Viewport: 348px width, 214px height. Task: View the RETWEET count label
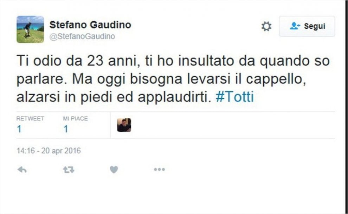coord(30,119)
